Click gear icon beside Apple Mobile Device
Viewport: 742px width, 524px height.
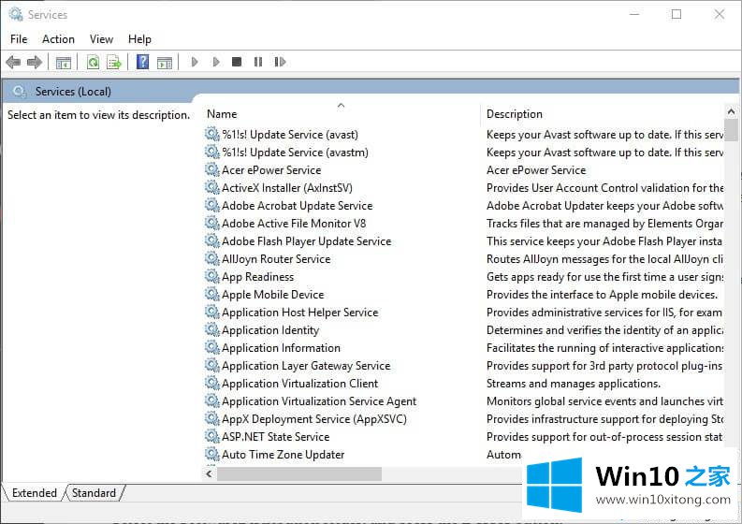pyautogui.click(x=211, y=294)
